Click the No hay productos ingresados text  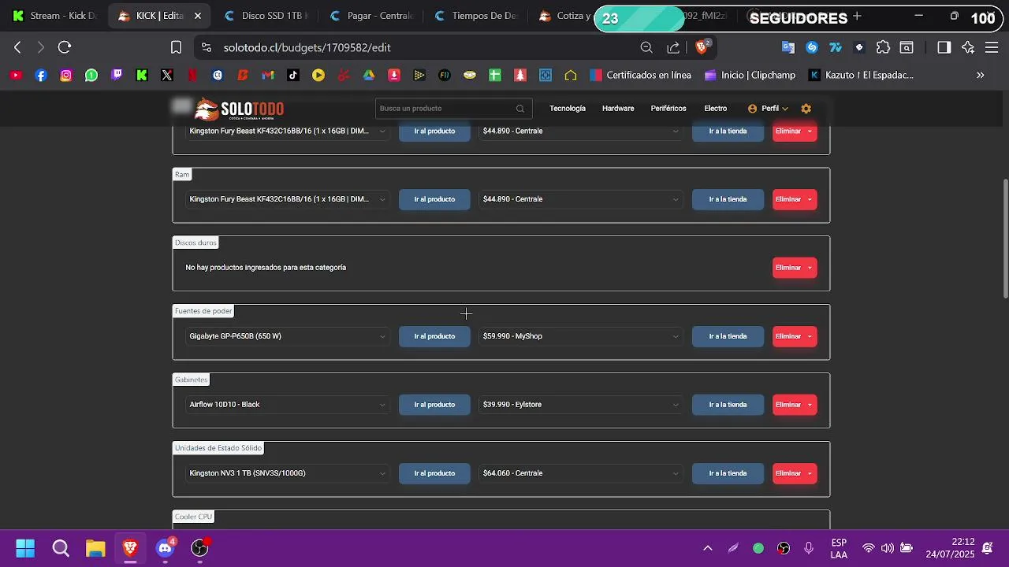[266, 268]
